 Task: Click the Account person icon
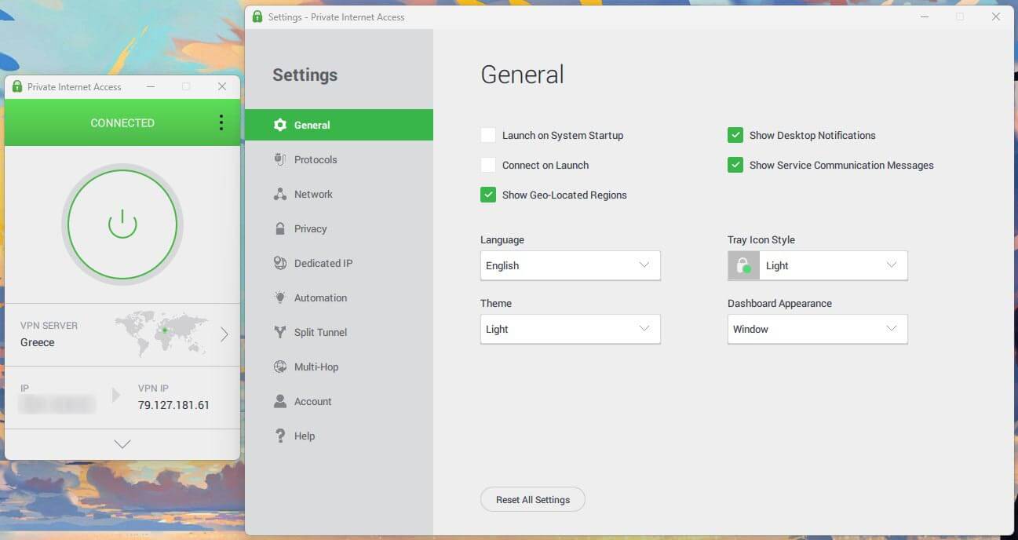tap(280, 401)
